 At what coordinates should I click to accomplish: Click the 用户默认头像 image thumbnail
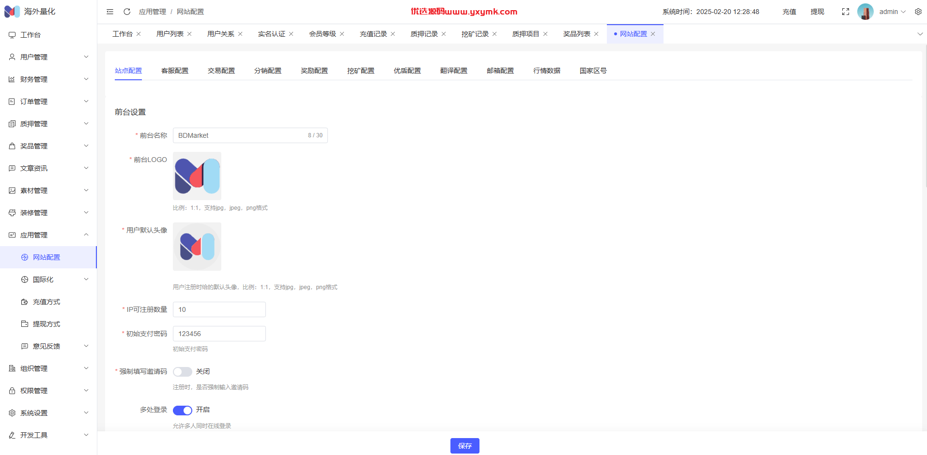197,247
